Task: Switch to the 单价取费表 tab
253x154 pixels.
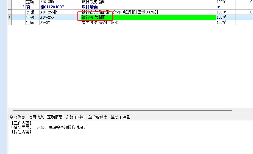Action: point(98,117)
